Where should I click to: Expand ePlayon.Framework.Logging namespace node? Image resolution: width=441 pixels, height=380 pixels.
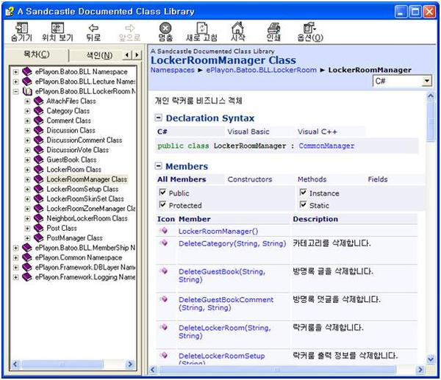[x=15, y=277]
